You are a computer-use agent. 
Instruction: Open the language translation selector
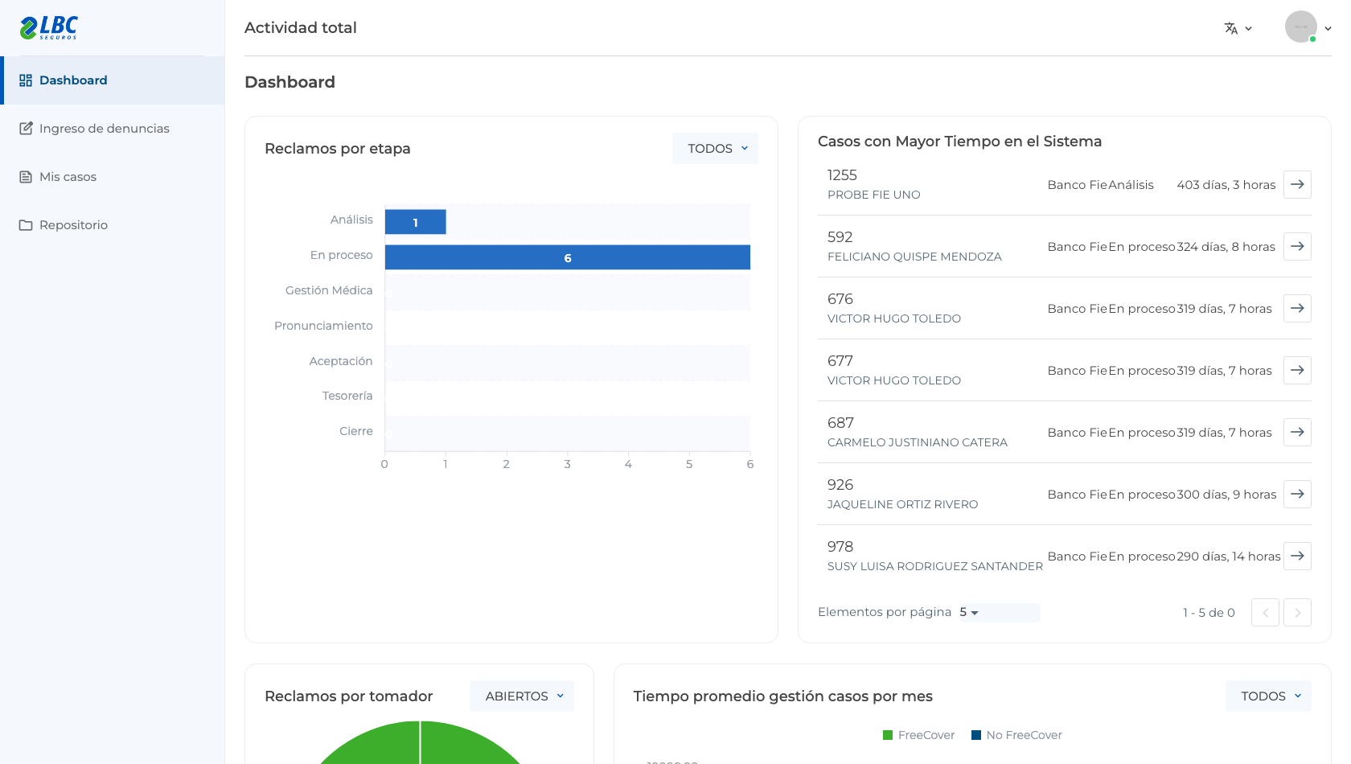1238,28
